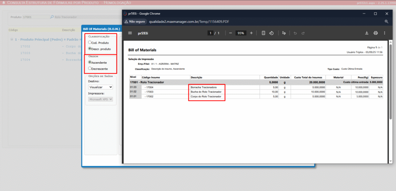Click the '20.000,0000' total cost value
Viewport: 396px width, 191px height.
(317, 82)
